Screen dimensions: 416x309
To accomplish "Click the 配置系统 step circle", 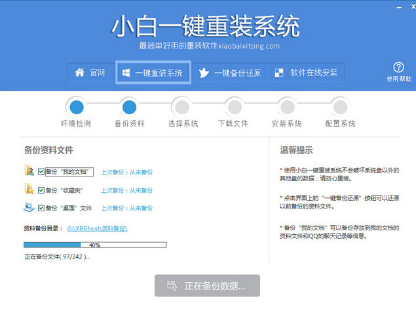I will coord(339,106).
